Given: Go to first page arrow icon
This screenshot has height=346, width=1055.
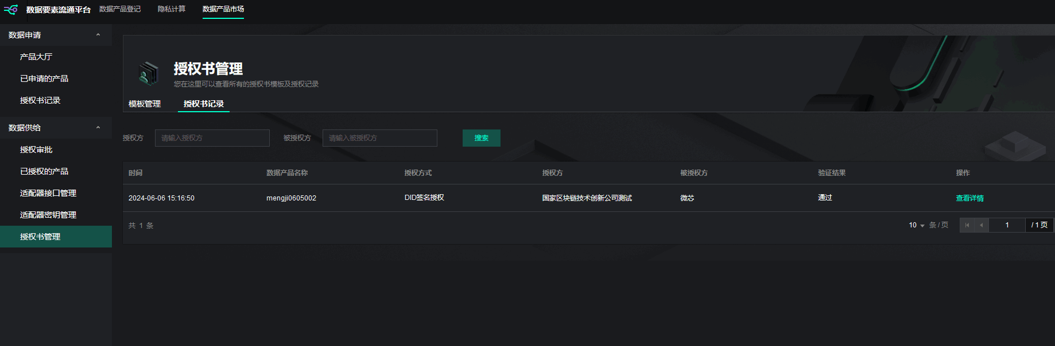Looking at the screenshot, I should (967, 225).
